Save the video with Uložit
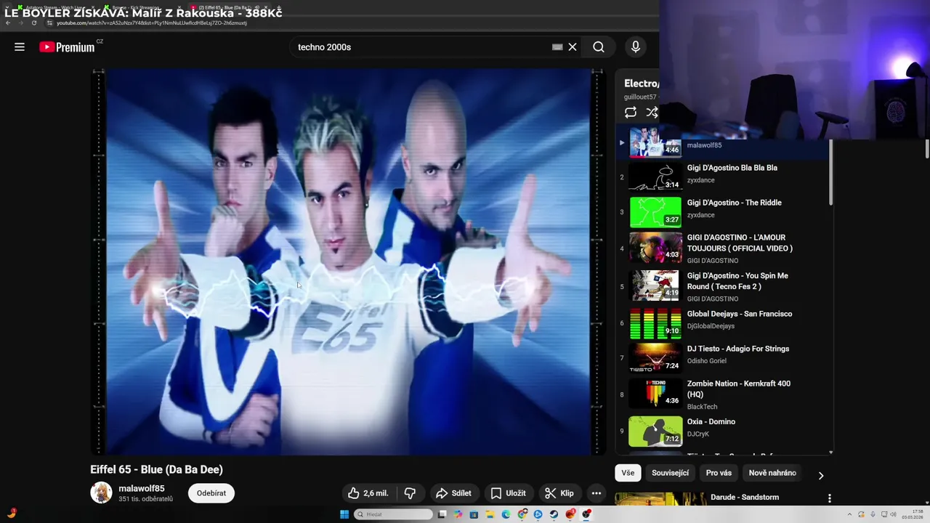The height and width of the screenshot is (523, 930). (508, 493)
